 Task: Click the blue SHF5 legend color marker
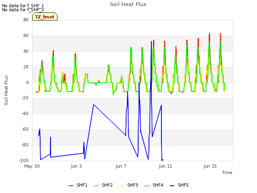coord(172,186)
